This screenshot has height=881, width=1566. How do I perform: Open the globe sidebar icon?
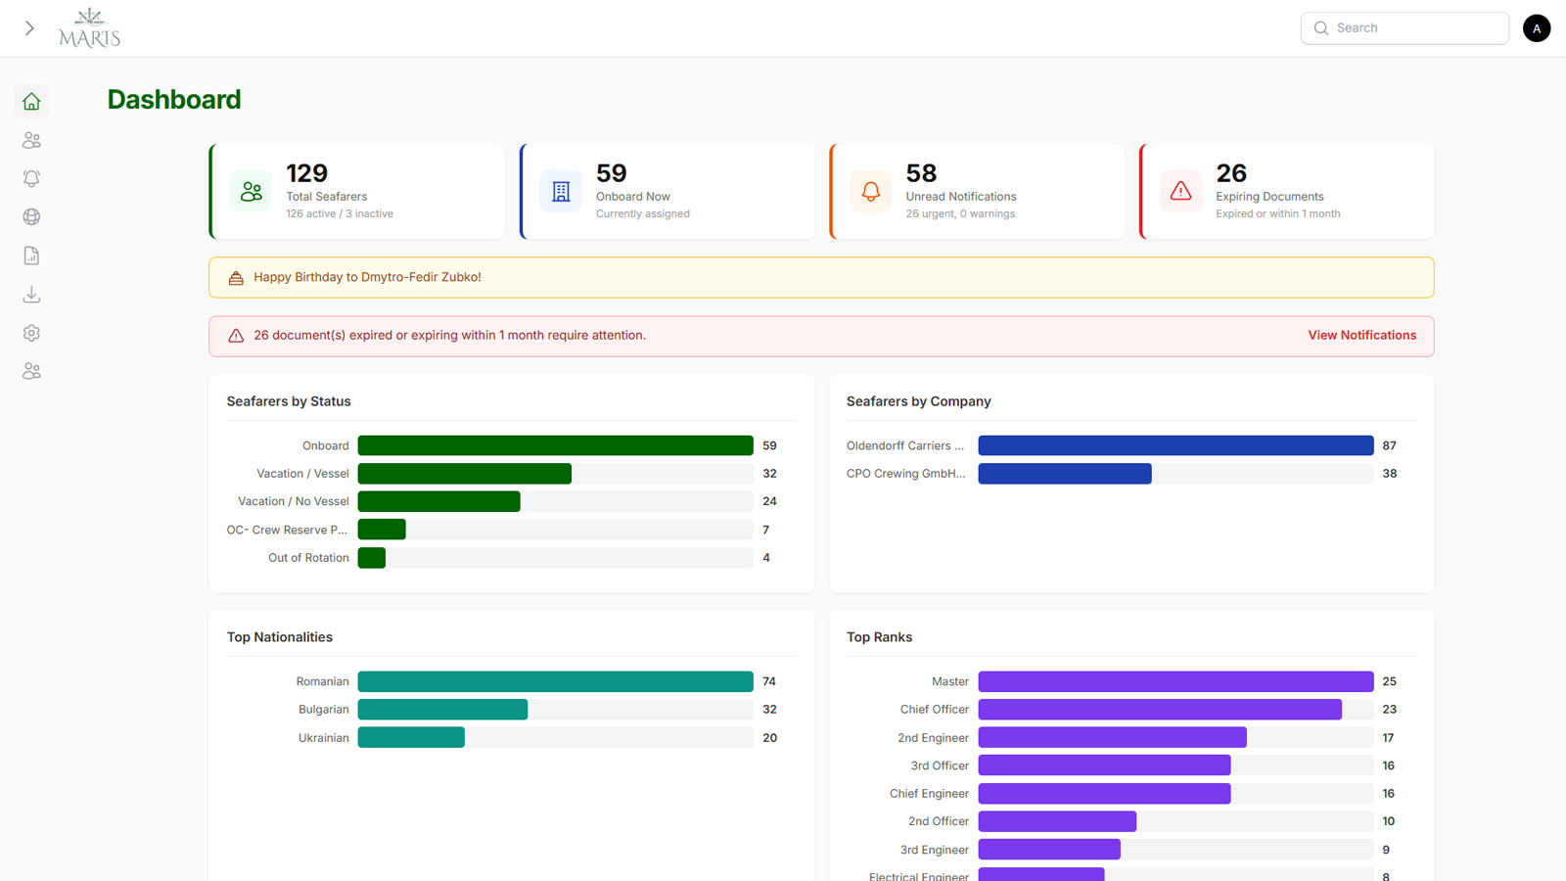coord(31,217)
